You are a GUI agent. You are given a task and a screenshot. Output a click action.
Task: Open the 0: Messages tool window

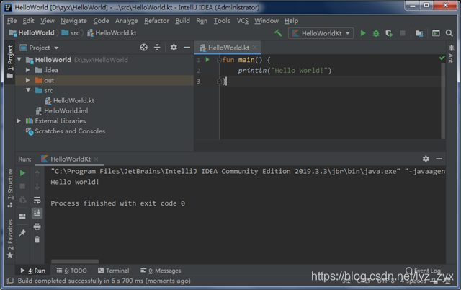pos(161,271)
